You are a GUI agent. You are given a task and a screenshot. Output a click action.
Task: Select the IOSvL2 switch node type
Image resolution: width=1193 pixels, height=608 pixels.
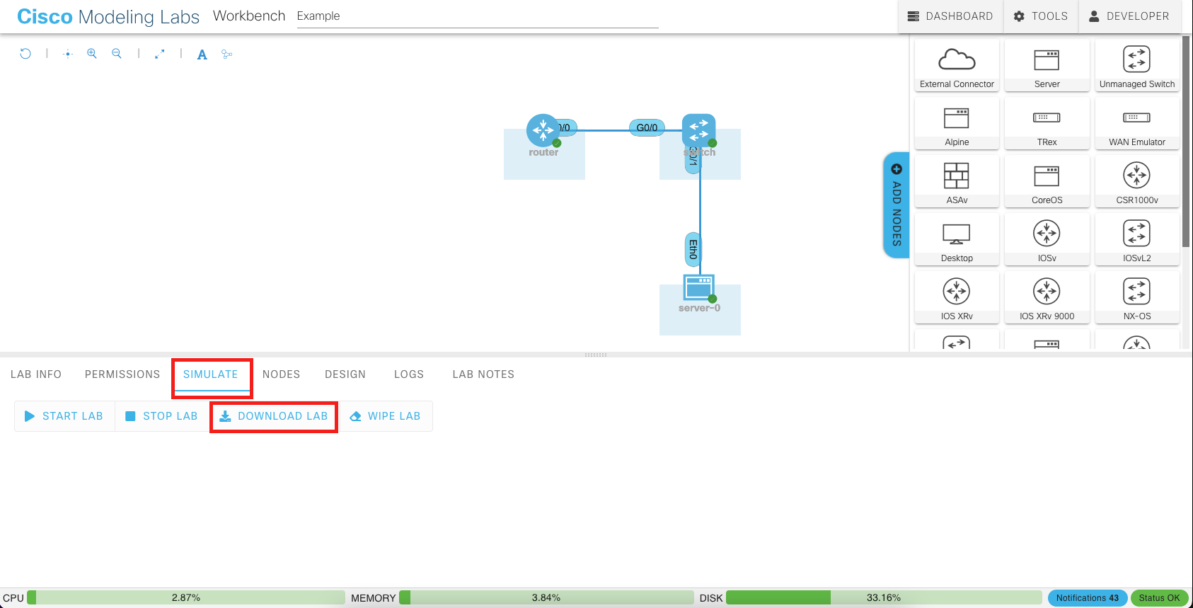tap(1137, 239)
